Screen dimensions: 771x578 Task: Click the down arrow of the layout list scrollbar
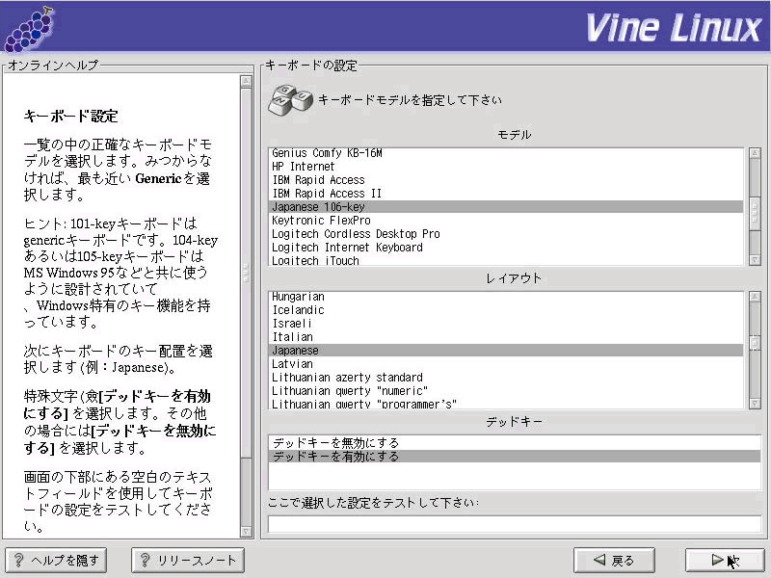(x=755, y=404)
